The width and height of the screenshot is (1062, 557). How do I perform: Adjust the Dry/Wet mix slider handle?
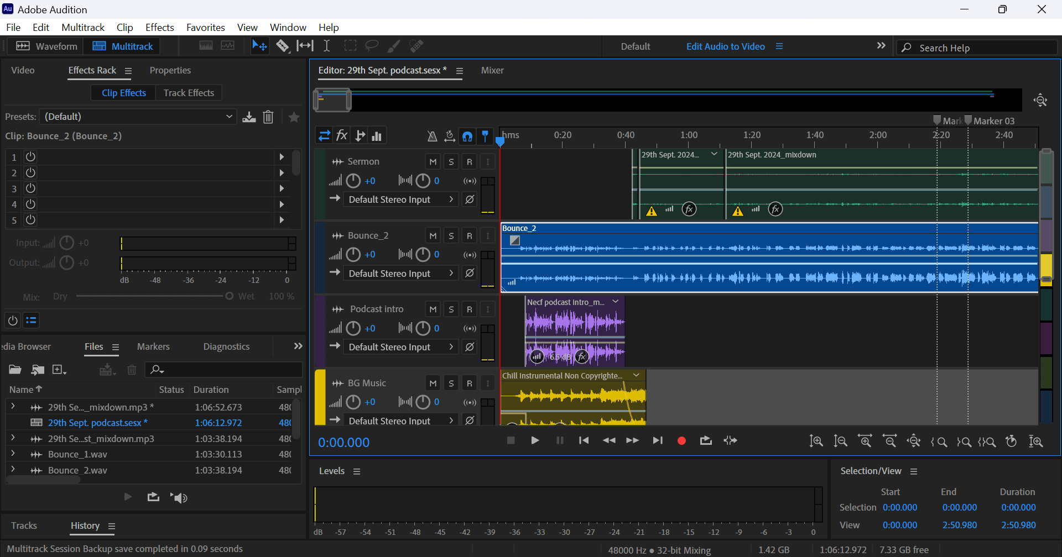pyautogui.click(x=229, y=296)
